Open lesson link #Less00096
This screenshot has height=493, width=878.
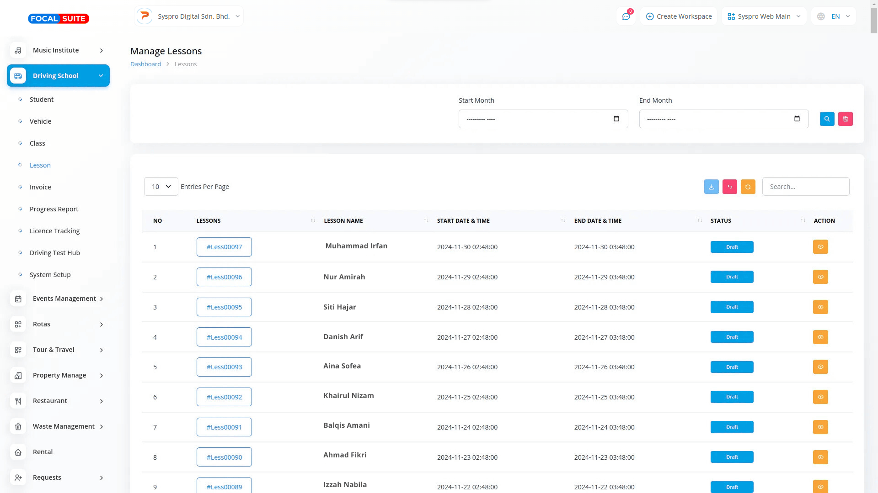(224, 277)
